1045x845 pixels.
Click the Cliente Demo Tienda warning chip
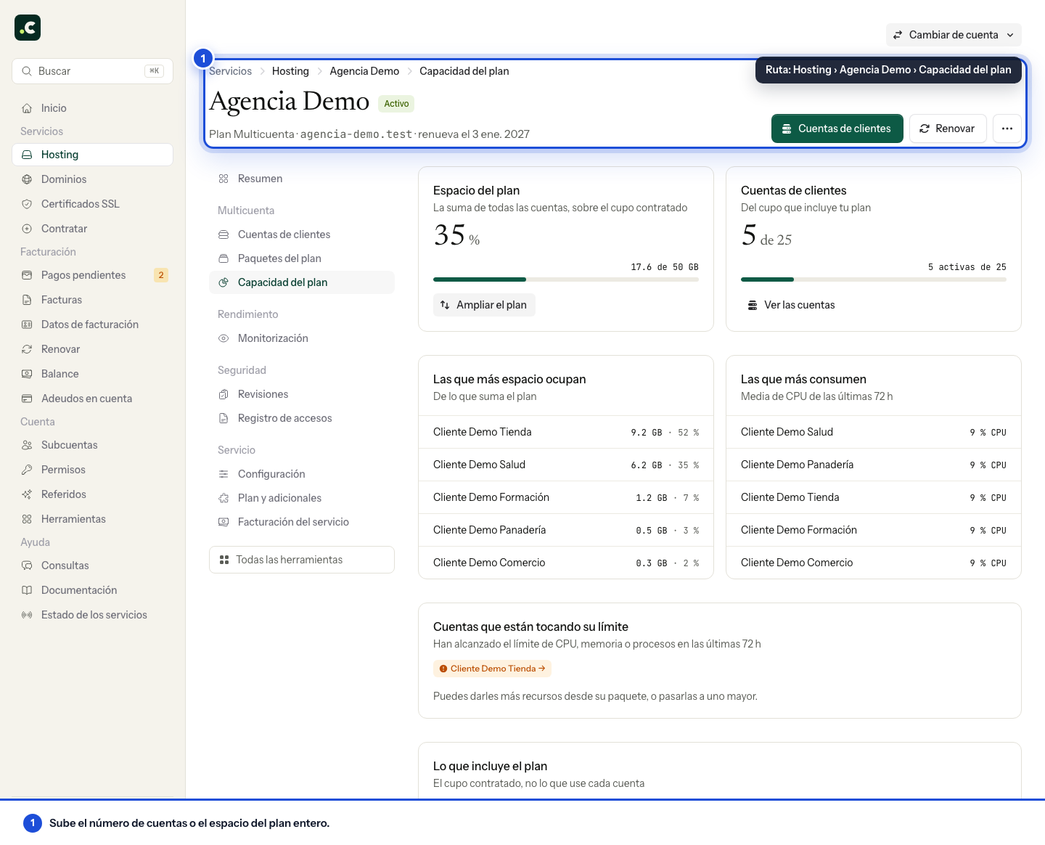click(x=493, y=669)
